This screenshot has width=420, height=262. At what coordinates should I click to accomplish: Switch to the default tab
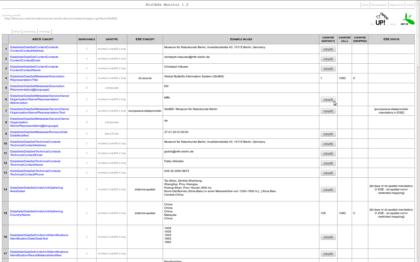[17, 32]
